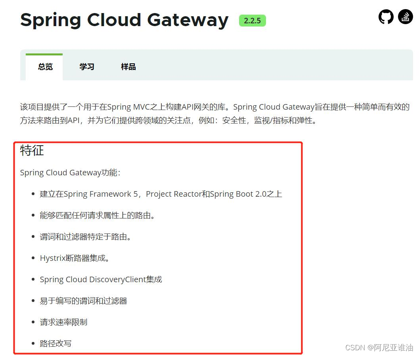Switch to the 样品 tab

(128, 66)
